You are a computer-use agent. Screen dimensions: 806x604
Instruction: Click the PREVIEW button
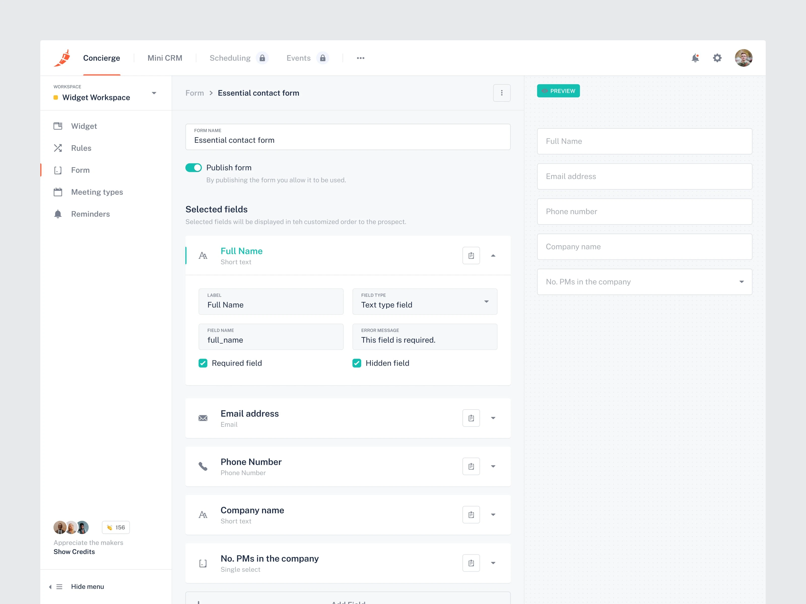(x=558, y=91)
